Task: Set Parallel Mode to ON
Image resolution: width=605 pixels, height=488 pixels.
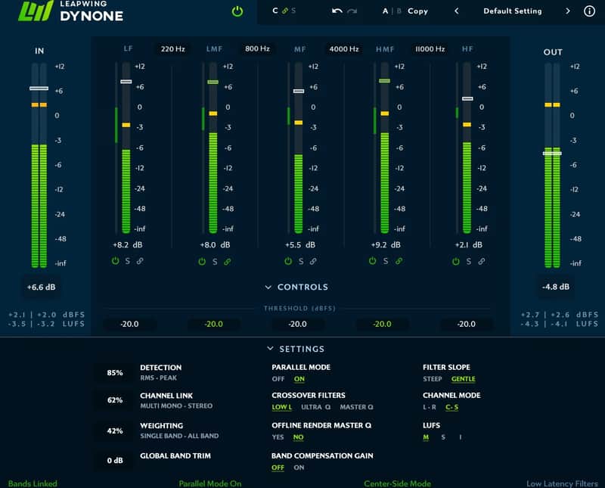Action: coord(299,379)
